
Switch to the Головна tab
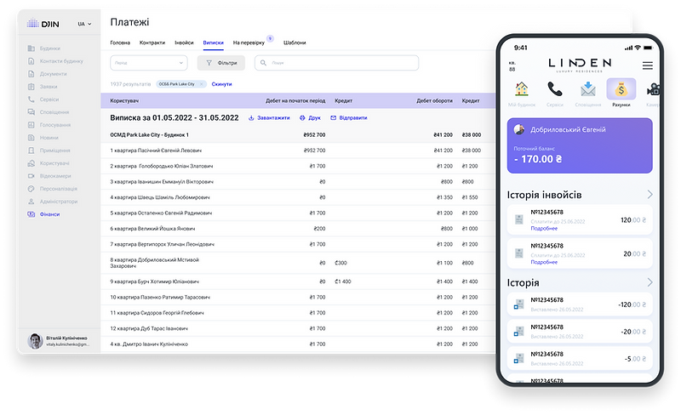[120, 43]
